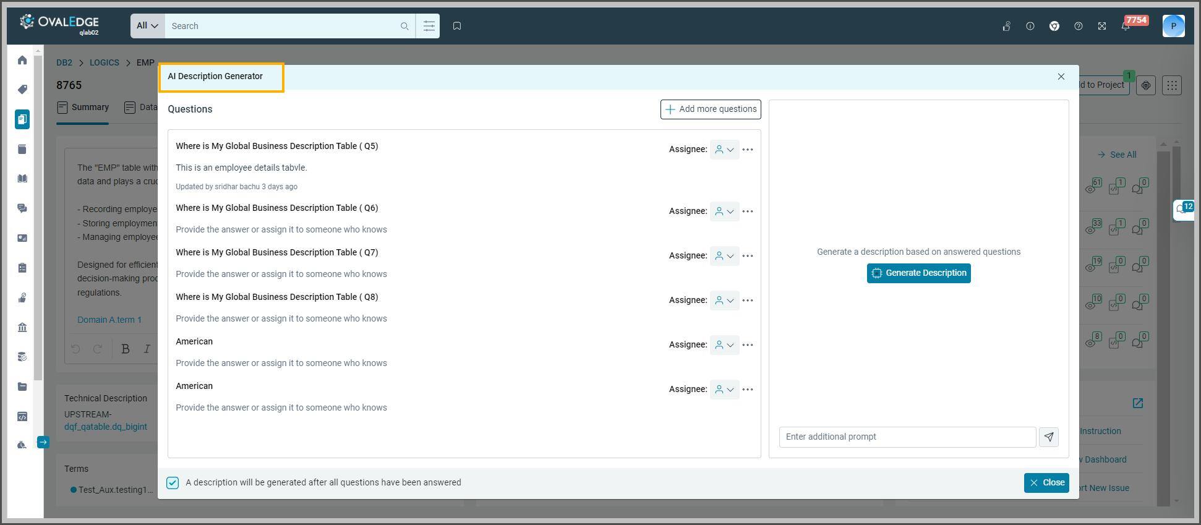Open the code window sidebar icon
Screen dimensions: 1201x525
pyautogui.click(x=22, y=416)
